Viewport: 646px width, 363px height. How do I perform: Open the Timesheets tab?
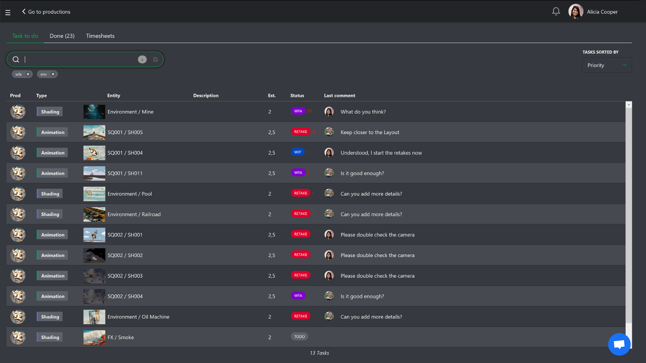pos(100,36)
